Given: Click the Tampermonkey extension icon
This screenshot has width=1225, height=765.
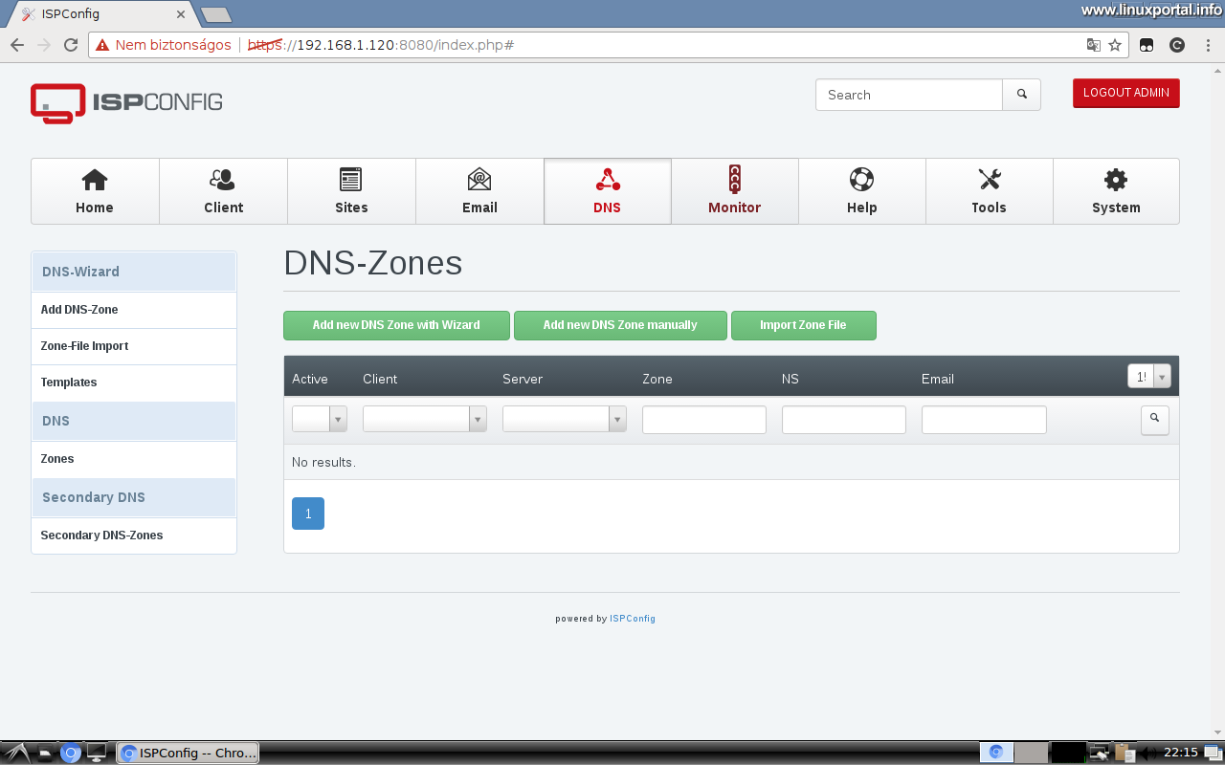Looking at the screenshot, I should pyautogui.click(x=1147, y=45).
